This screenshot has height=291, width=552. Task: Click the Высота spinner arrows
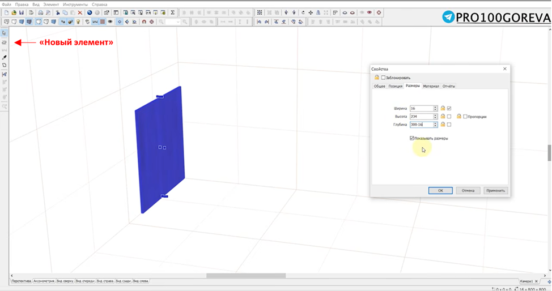click(435, 117)
